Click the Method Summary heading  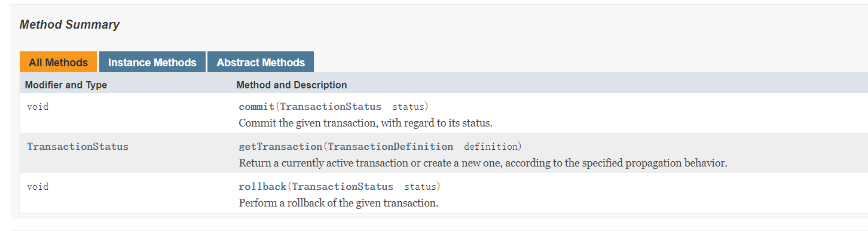(x=69, y=24)
